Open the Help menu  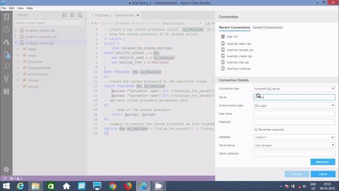click(x=30, y=8)
